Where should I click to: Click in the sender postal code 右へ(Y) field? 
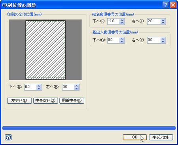point(154,40)
